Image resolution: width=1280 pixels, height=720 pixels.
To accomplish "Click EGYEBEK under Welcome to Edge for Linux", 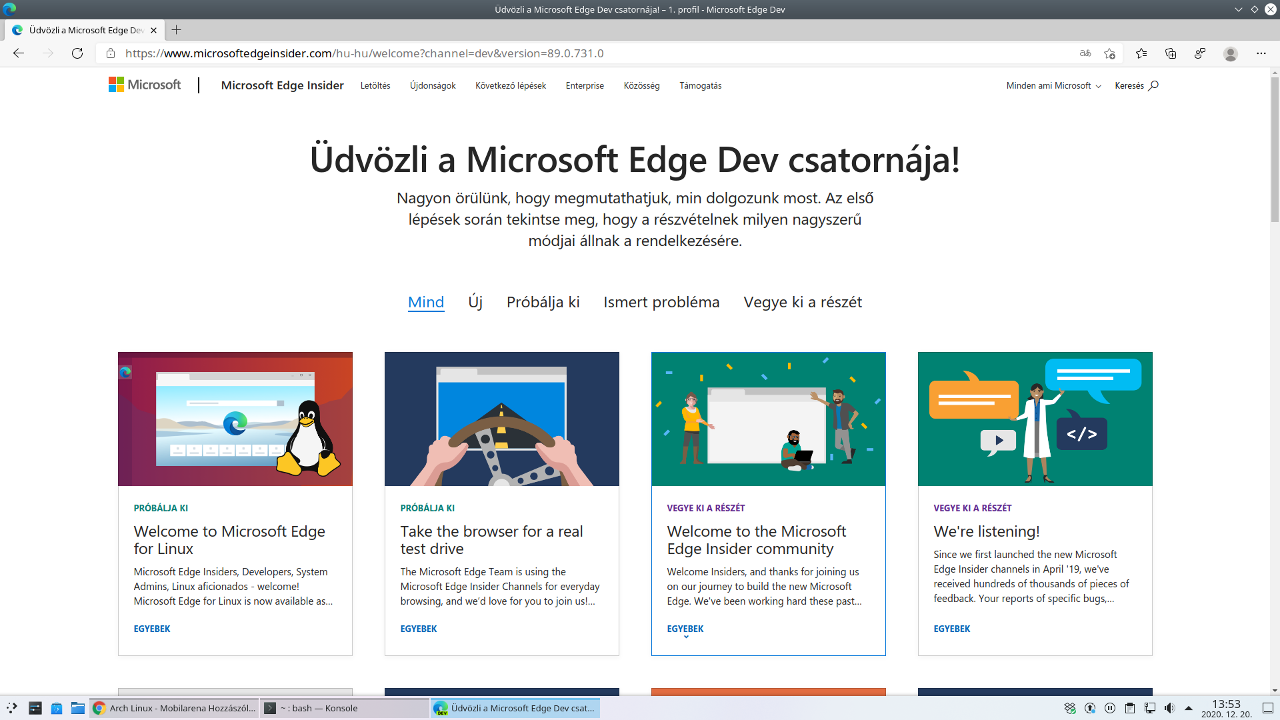I will pos(152,629).
